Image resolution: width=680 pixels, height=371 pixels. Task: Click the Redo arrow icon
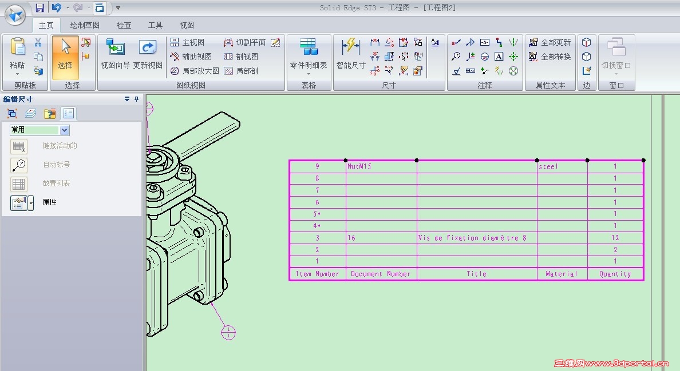78,7
